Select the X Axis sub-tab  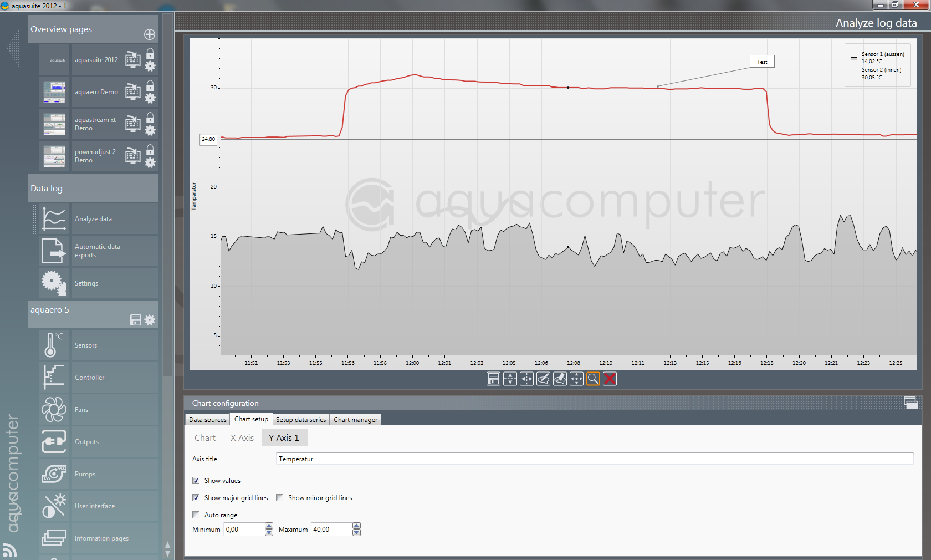click(x=242, y=438)
